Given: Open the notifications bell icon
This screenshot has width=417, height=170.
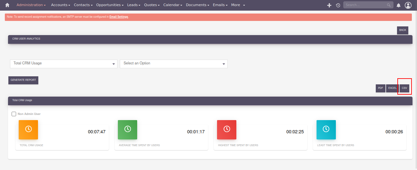Looking at the screenshot, I should pos(399,5).
